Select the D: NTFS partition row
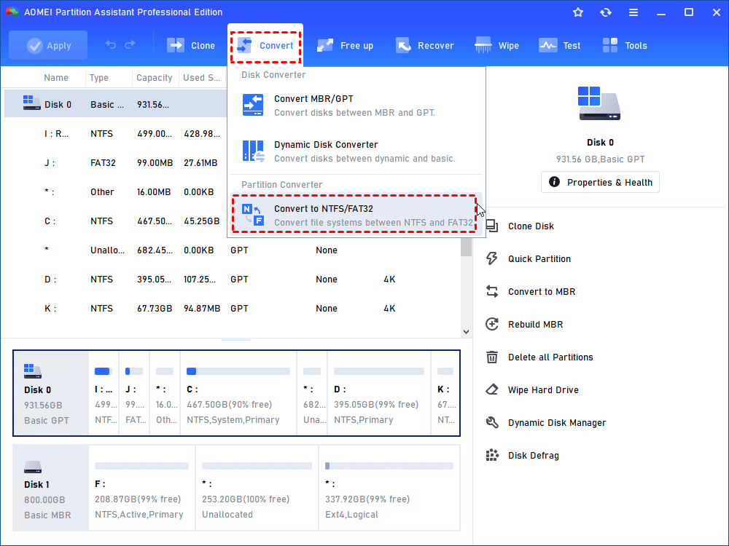Screen dimensions: 729x546 pos(232,280)
